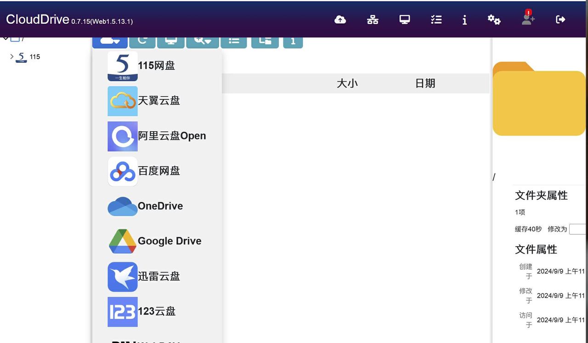Click the add cloud drive dropdown button
The image size is (588, 343).
point(110,42)
